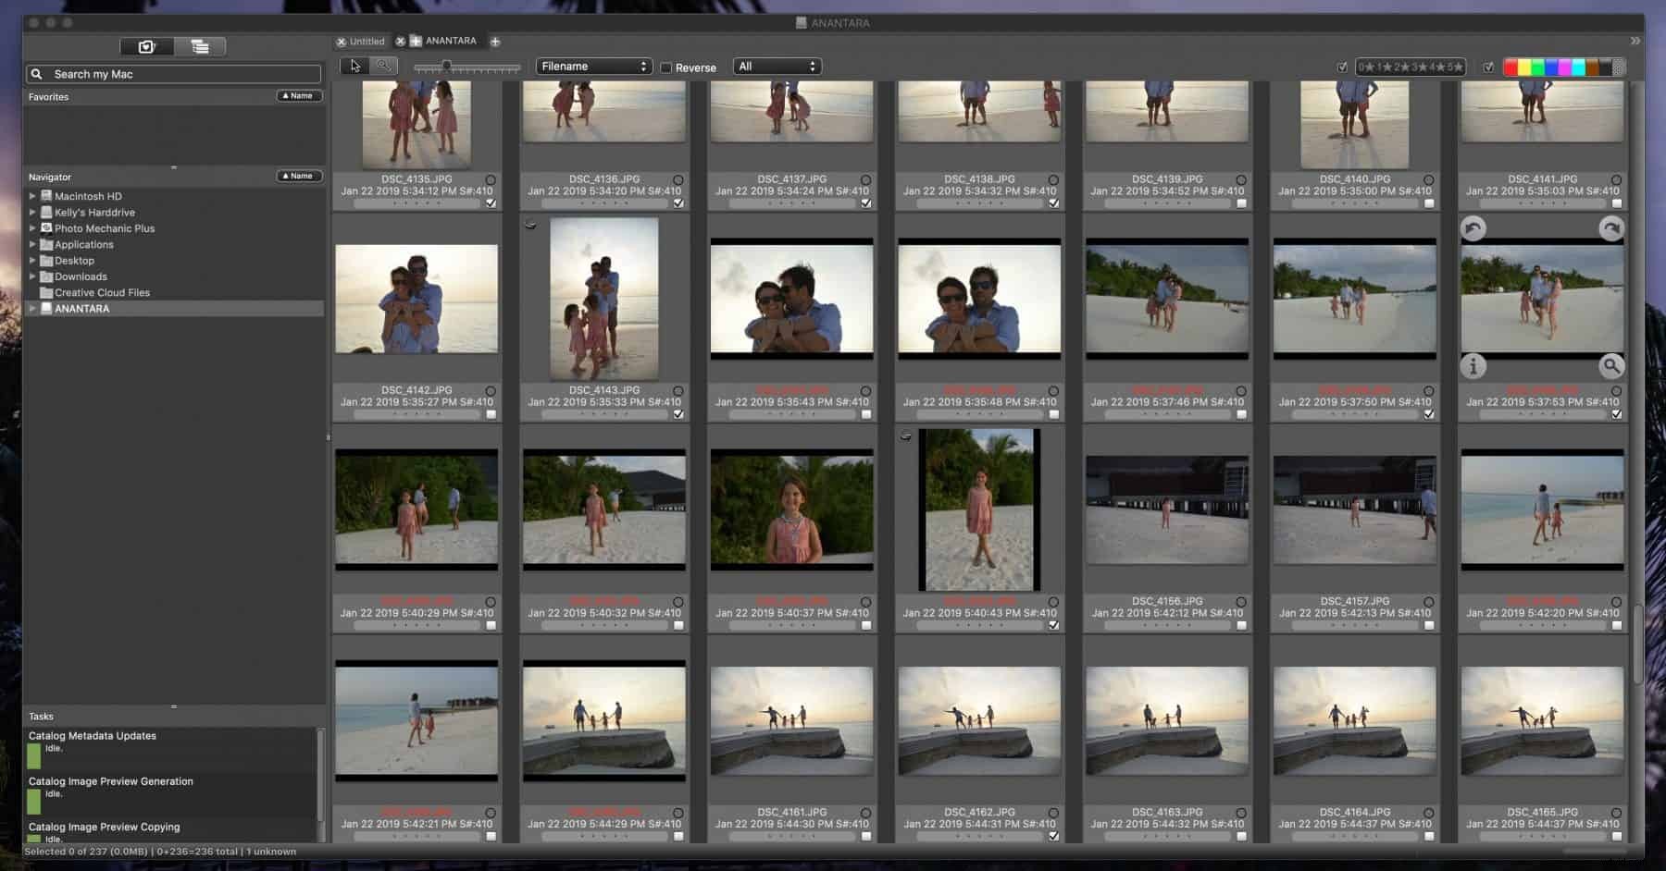The height and width of the screenshot is (871, 1666).
Task: Click inside the Search my Mac field
Action: tap(171, 73)
